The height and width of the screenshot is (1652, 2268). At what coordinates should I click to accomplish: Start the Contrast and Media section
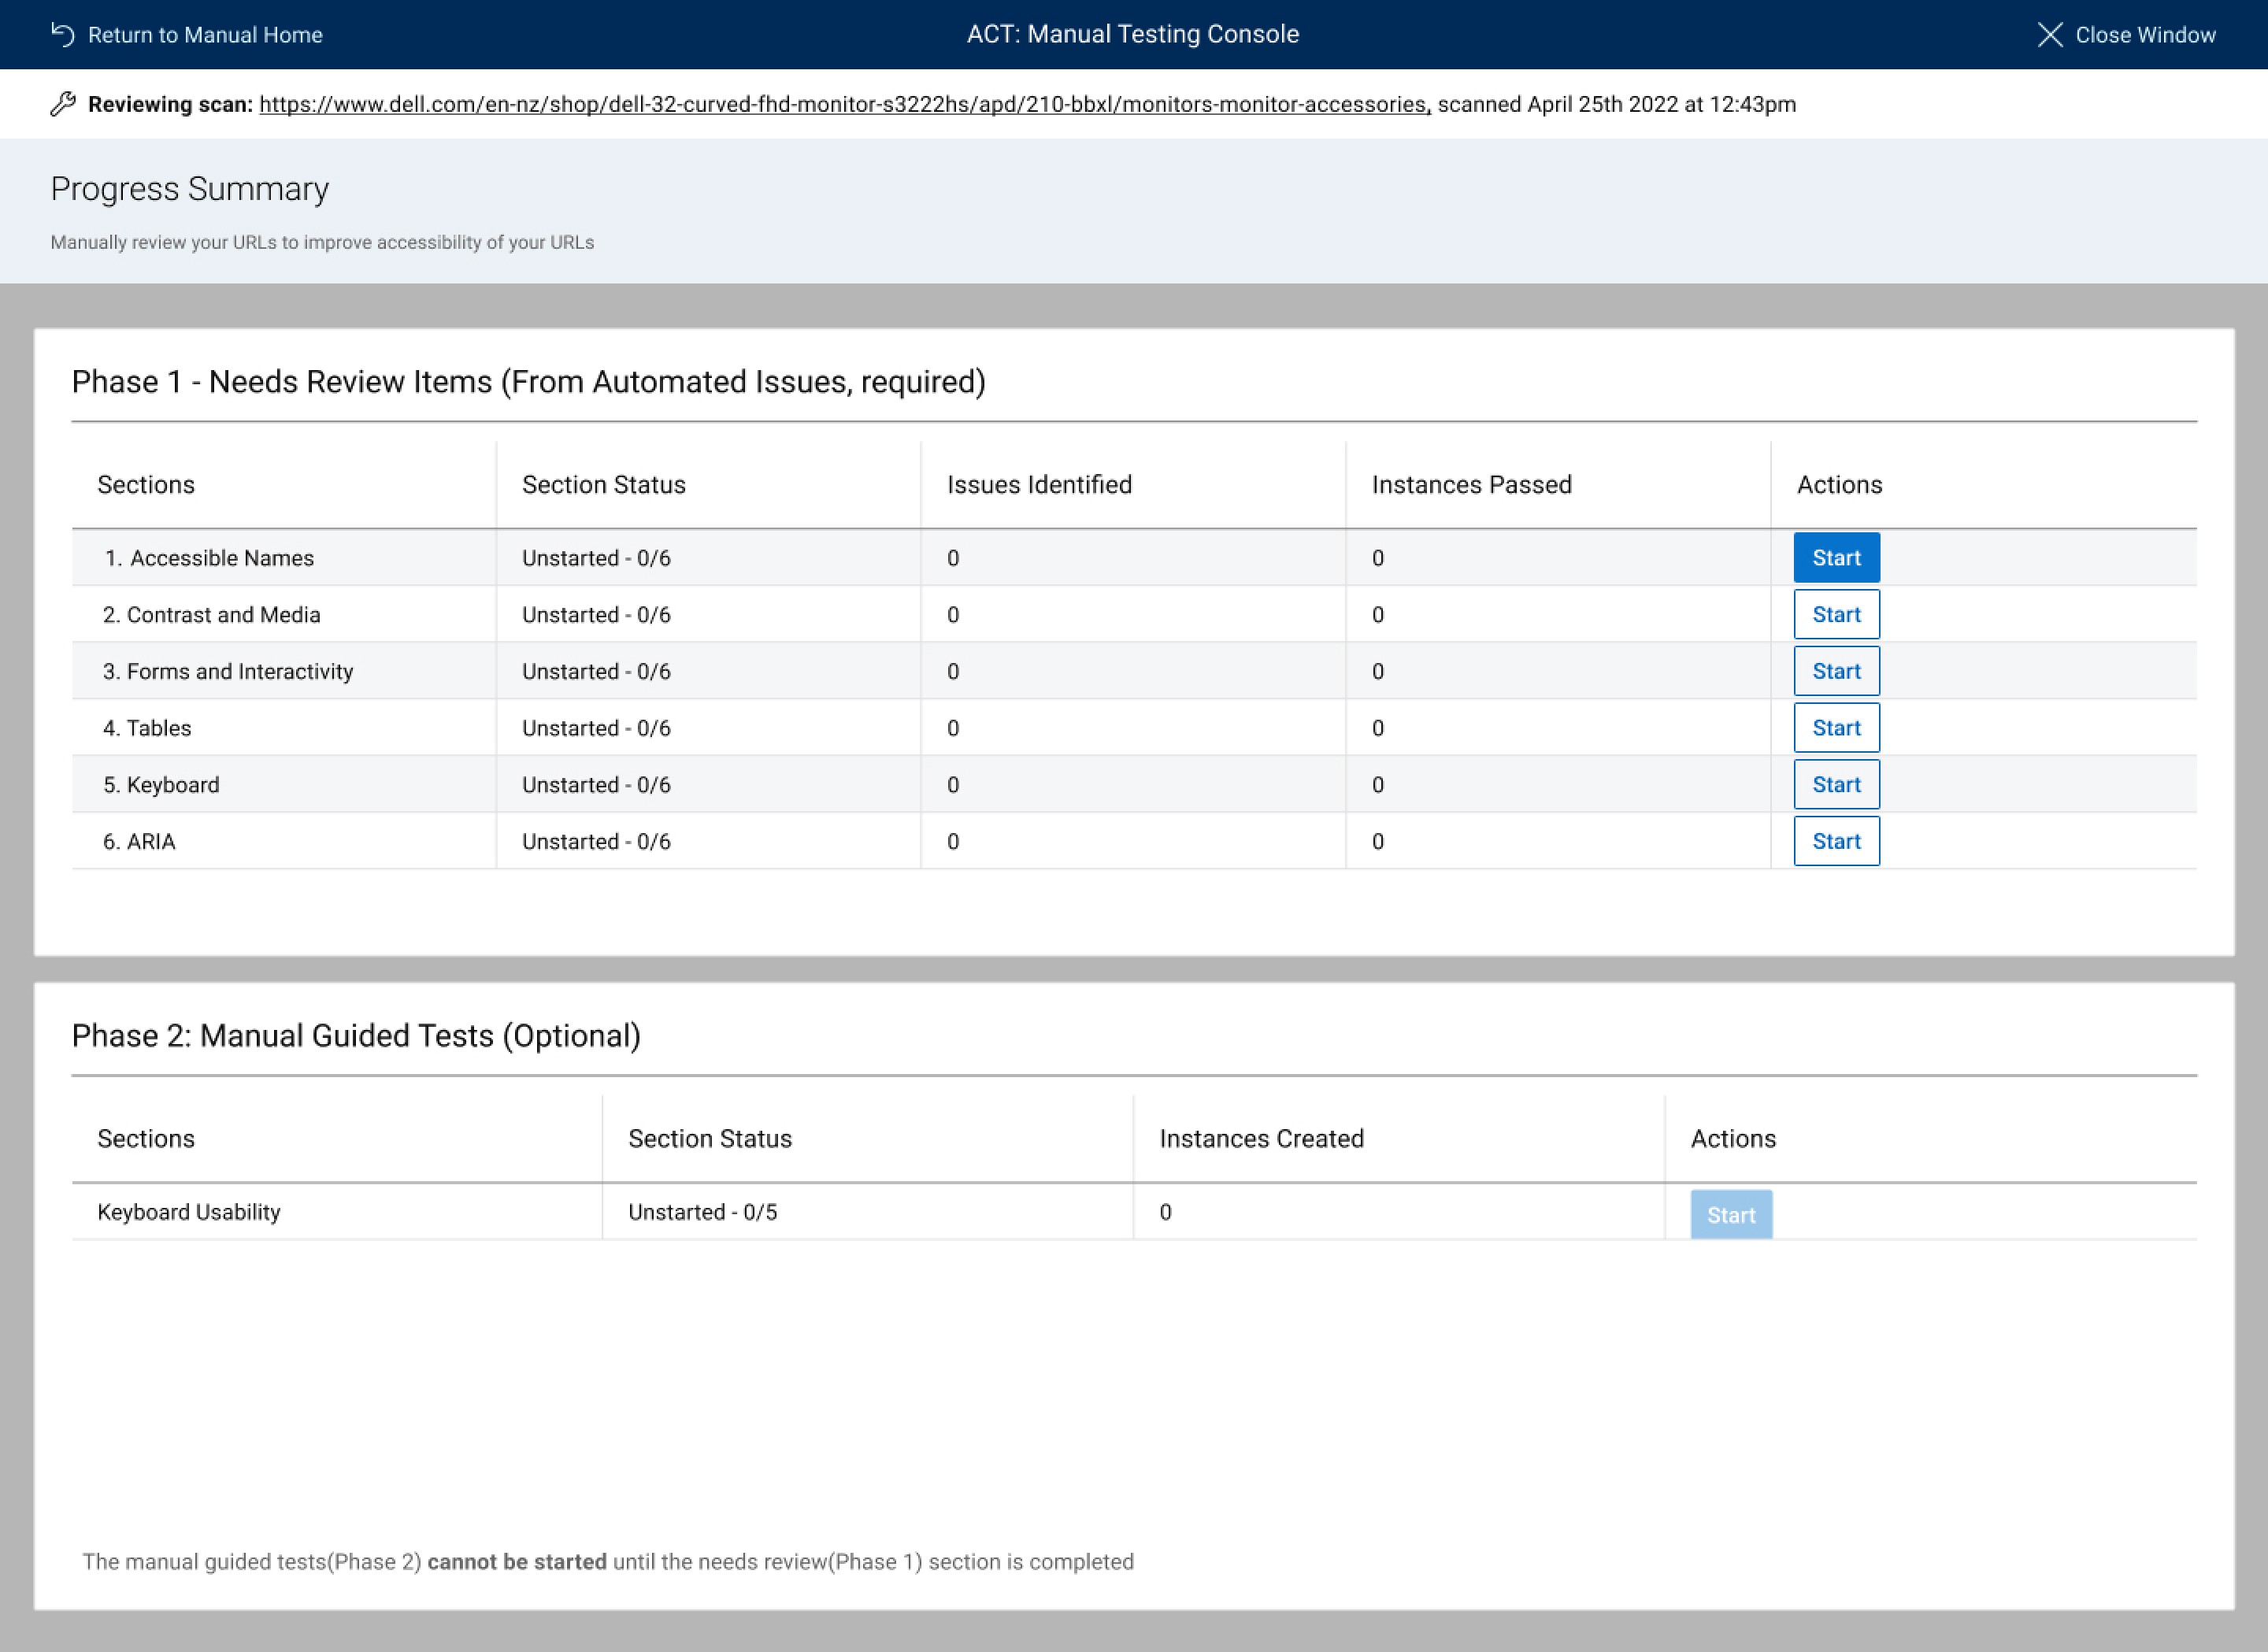pyautogui.click(x=1836, y=615)
